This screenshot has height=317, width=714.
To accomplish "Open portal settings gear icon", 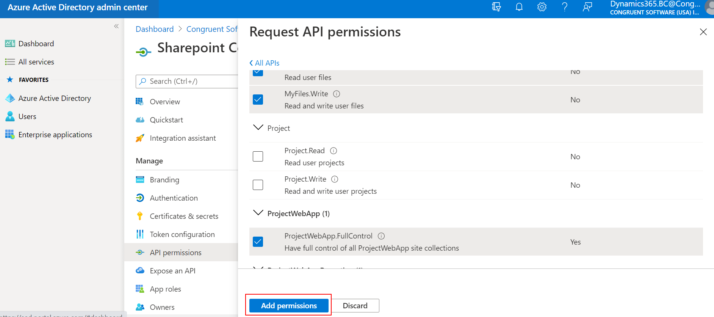I will click(x=542, y=7).
